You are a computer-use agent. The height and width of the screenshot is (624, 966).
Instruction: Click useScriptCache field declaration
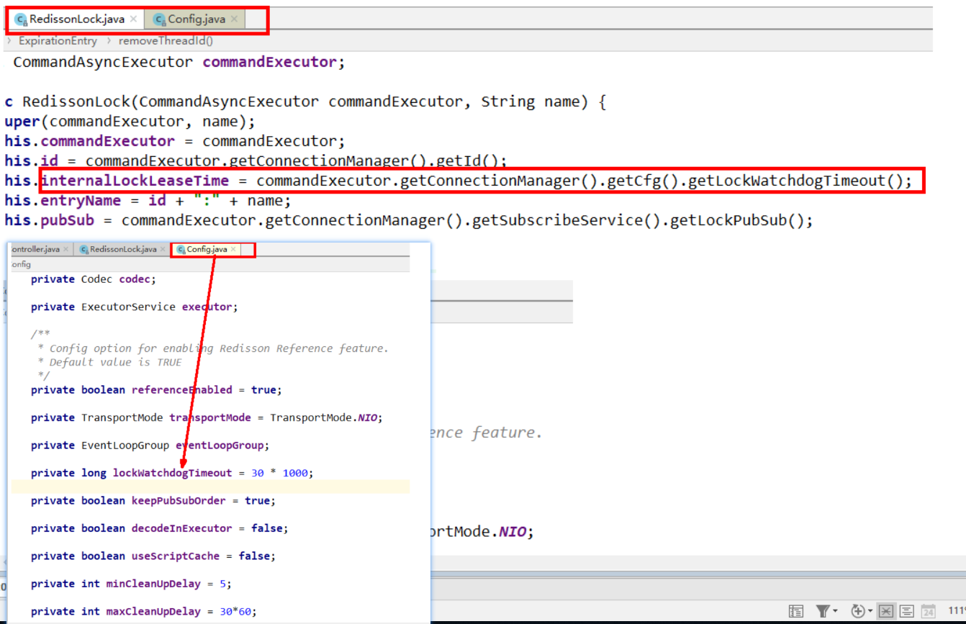(153, 556)
